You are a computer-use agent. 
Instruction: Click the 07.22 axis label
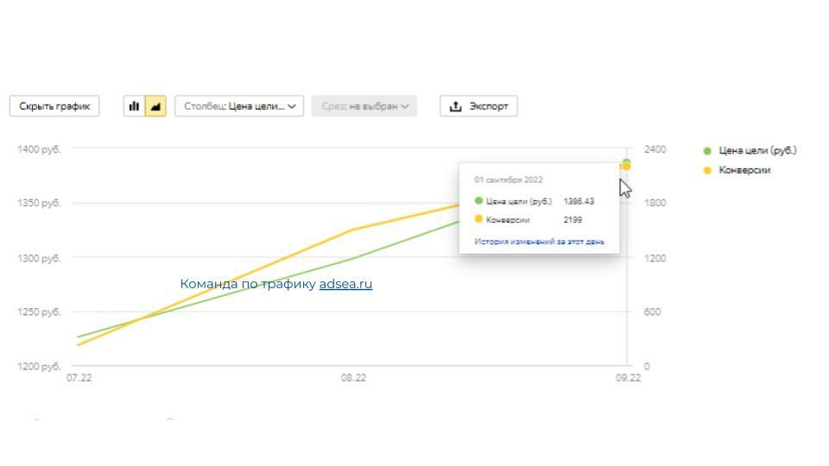pos(79,378)
